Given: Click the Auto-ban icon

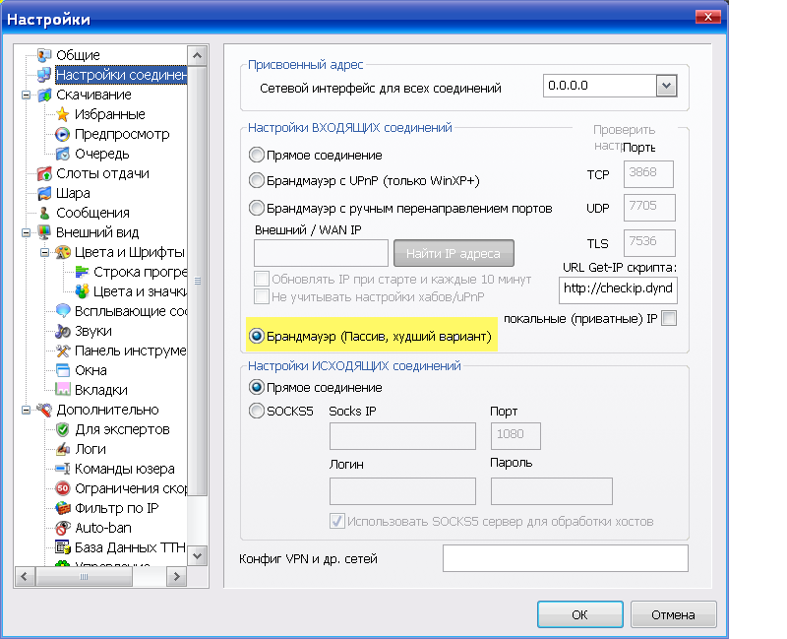Looking at the screenshot, I should (63, 528).
